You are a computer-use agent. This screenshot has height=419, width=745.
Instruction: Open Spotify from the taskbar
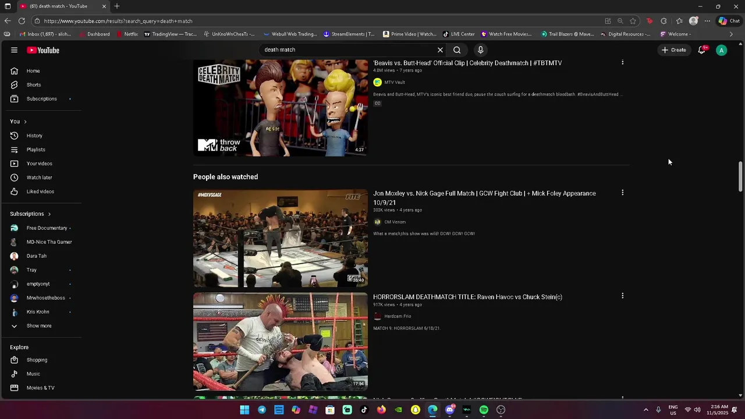[x=484, y=410]
